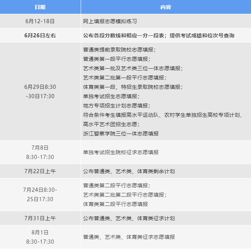Click the date text 6月29日8:30

[40, 87]
